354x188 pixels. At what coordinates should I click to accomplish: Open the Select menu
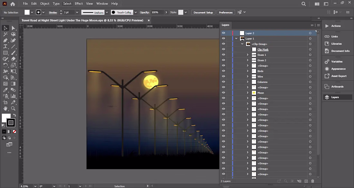[67, 4]
